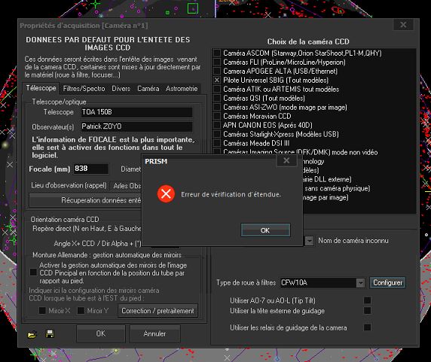Uncheck Pilote Universel SBIG checkbox
This screenshot has height=362, width=431.
[x=217, y=80]
